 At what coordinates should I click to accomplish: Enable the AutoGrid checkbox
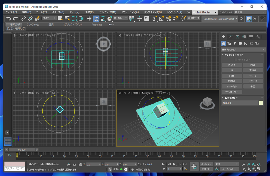point(236,60)
